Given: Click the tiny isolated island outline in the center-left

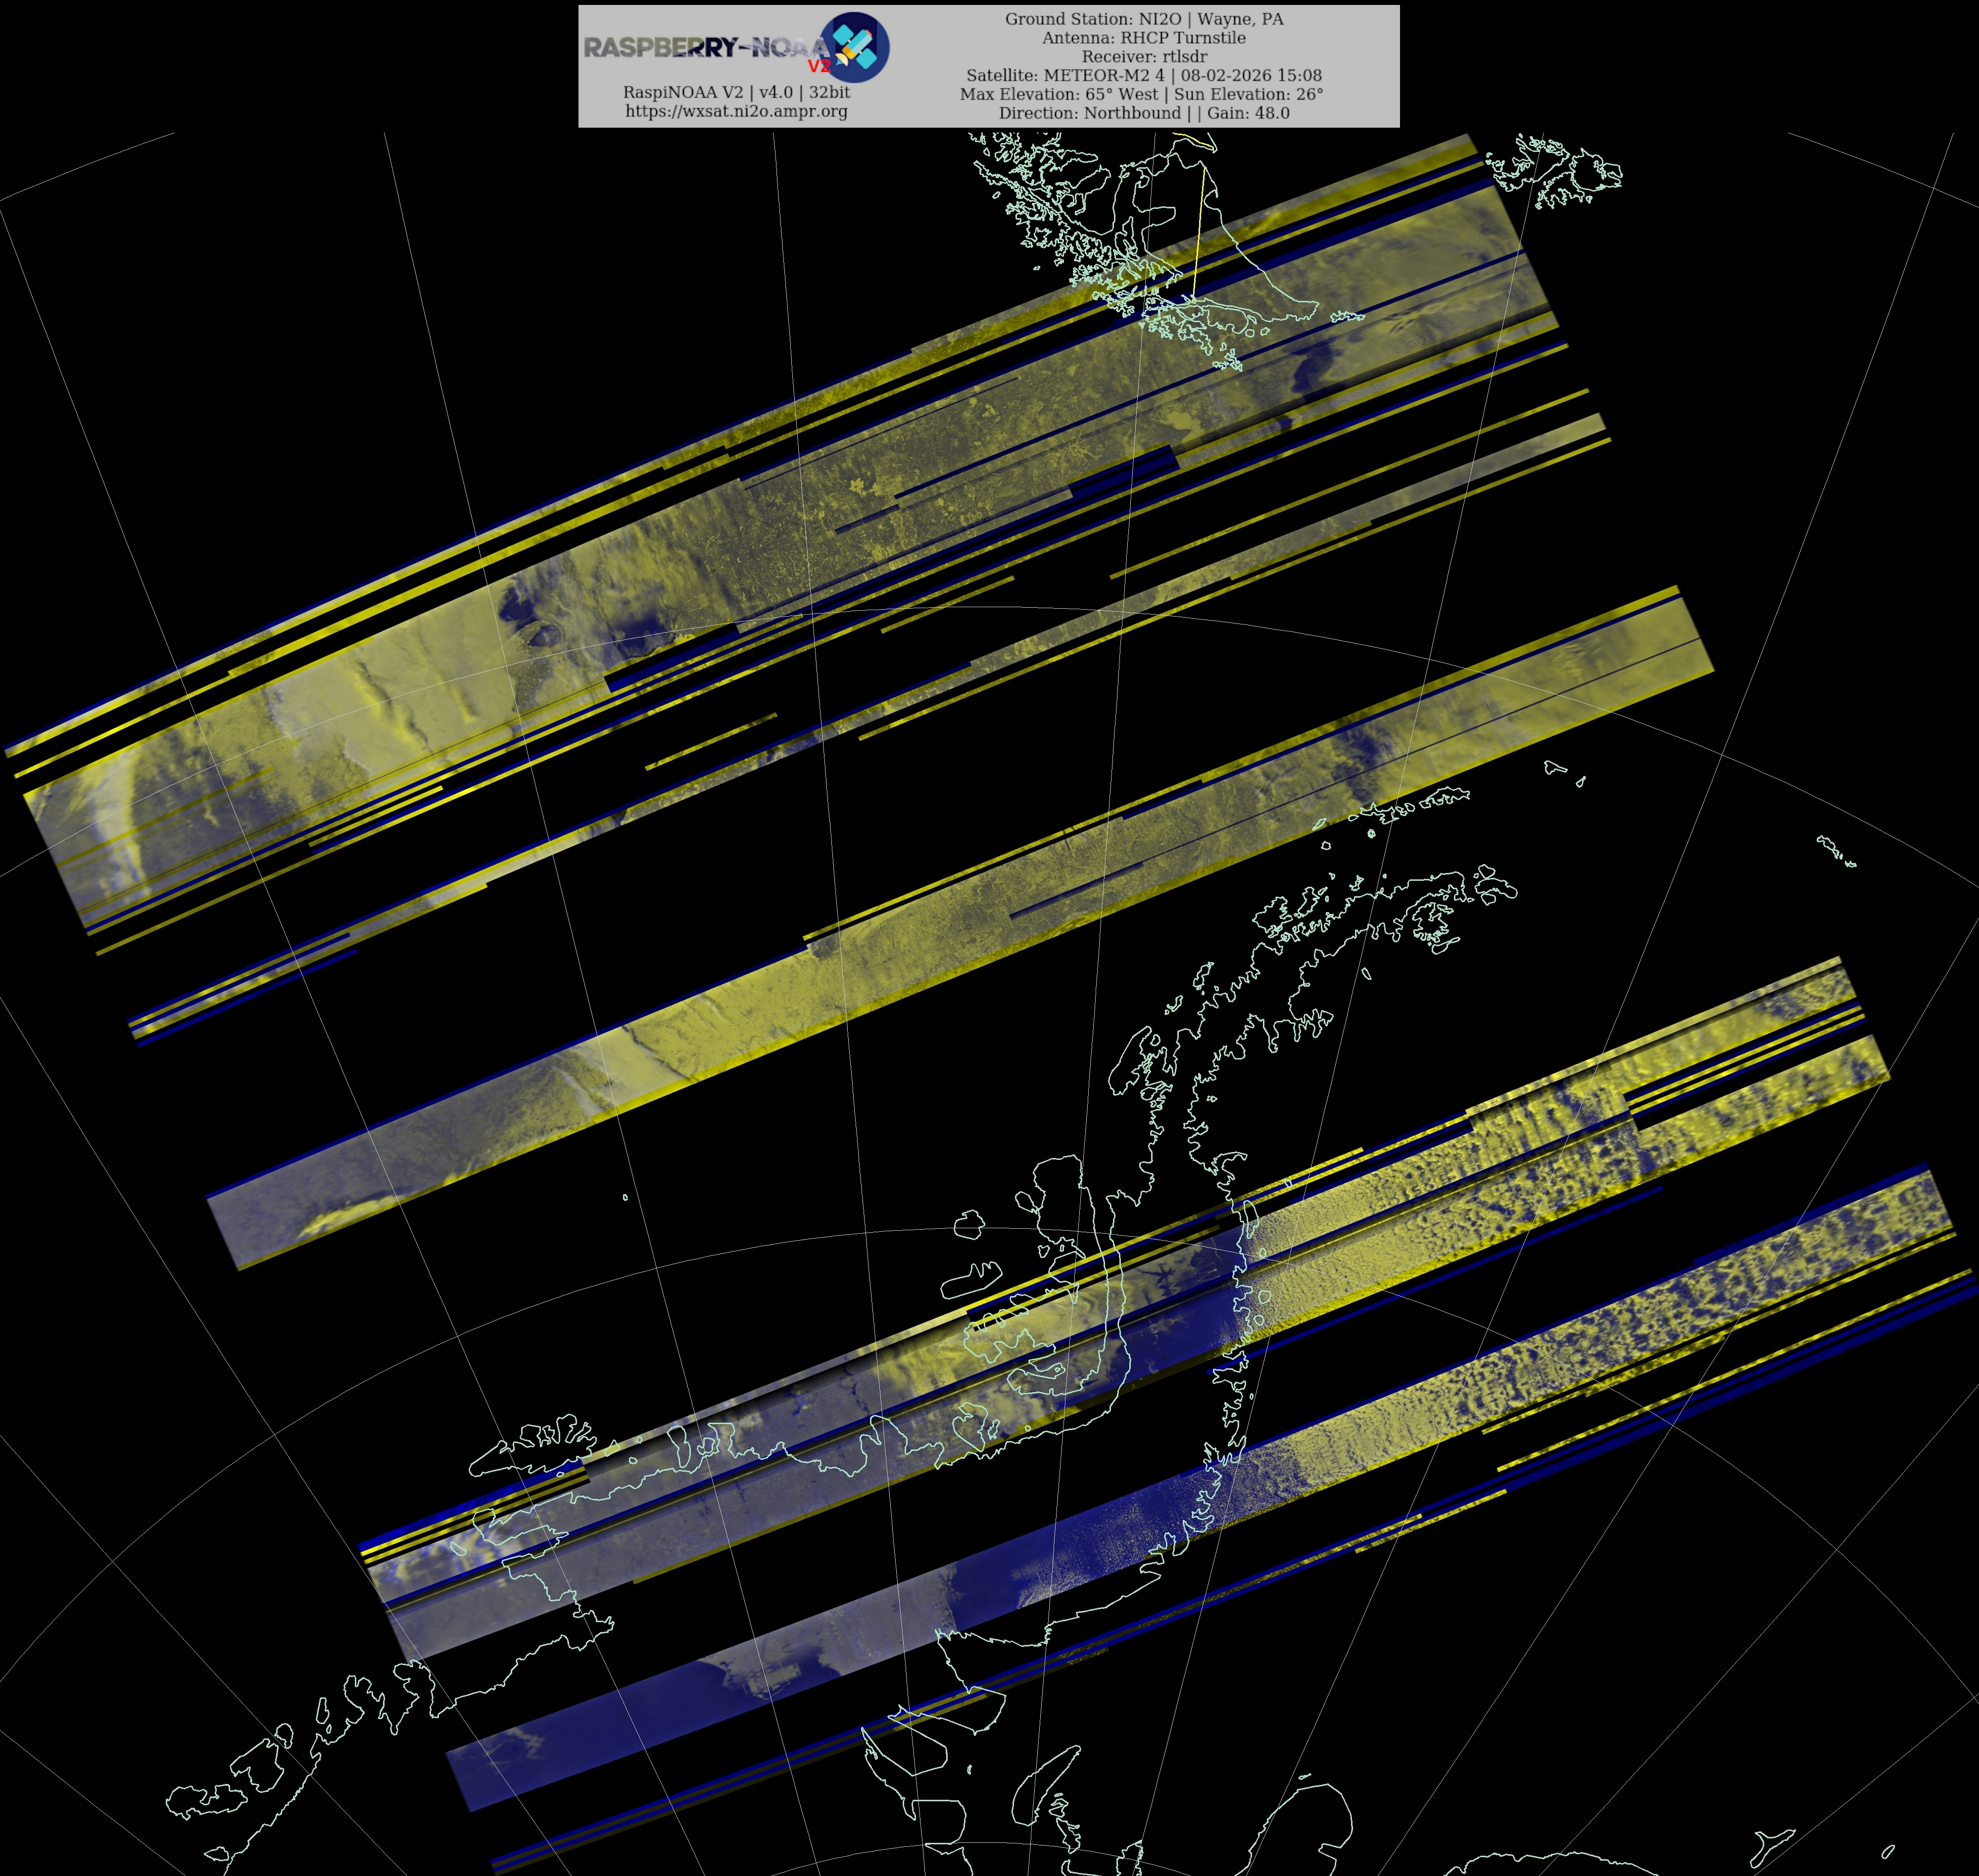Looking at the screenshot, I should [x=625, y=1197].
